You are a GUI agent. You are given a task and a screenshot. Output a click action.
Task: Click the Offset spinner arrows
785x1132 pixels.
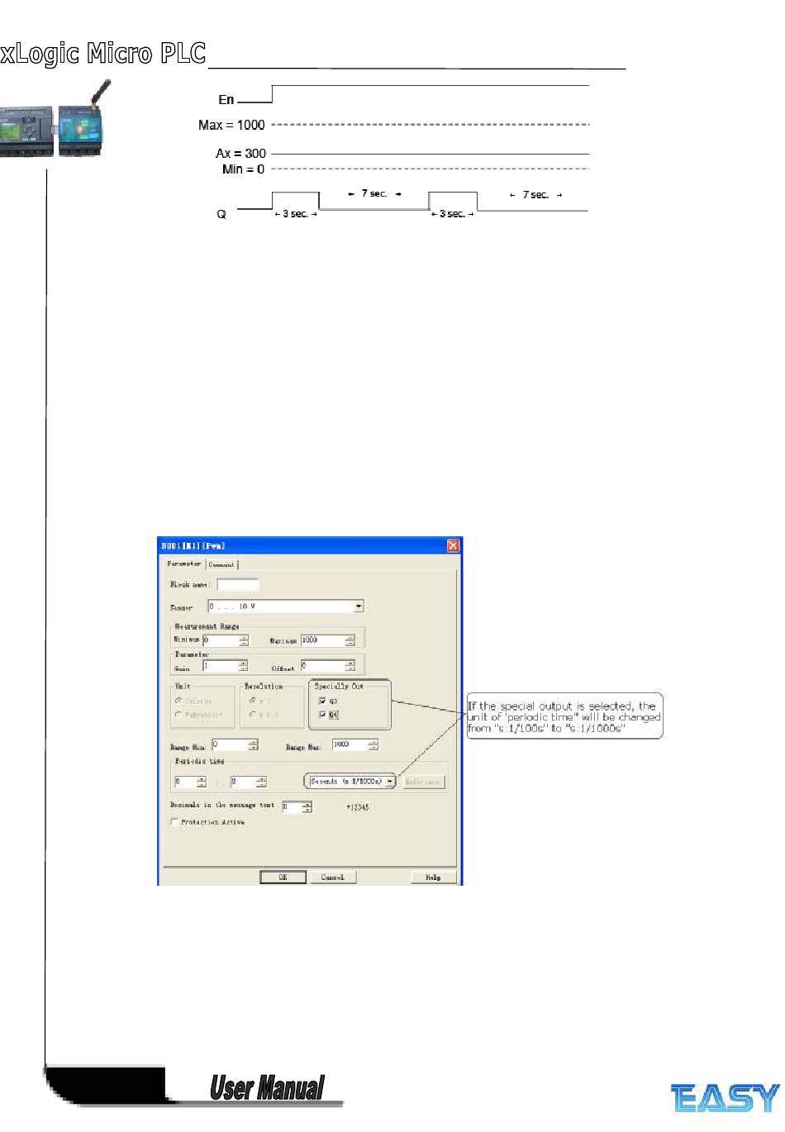(350, 665)
